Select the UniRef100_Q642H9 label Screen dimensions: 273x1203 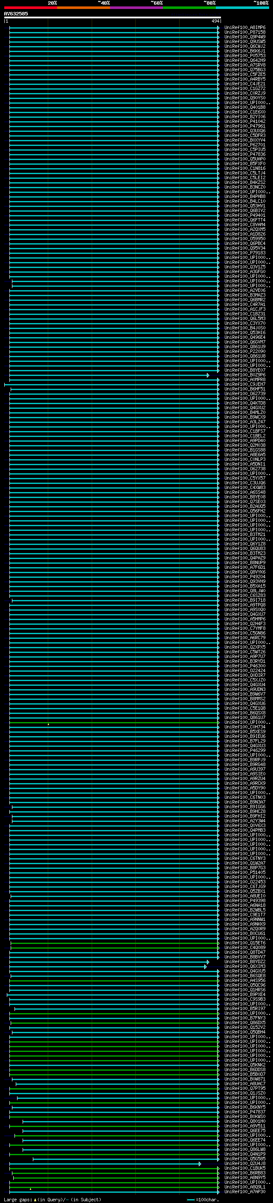244,60
